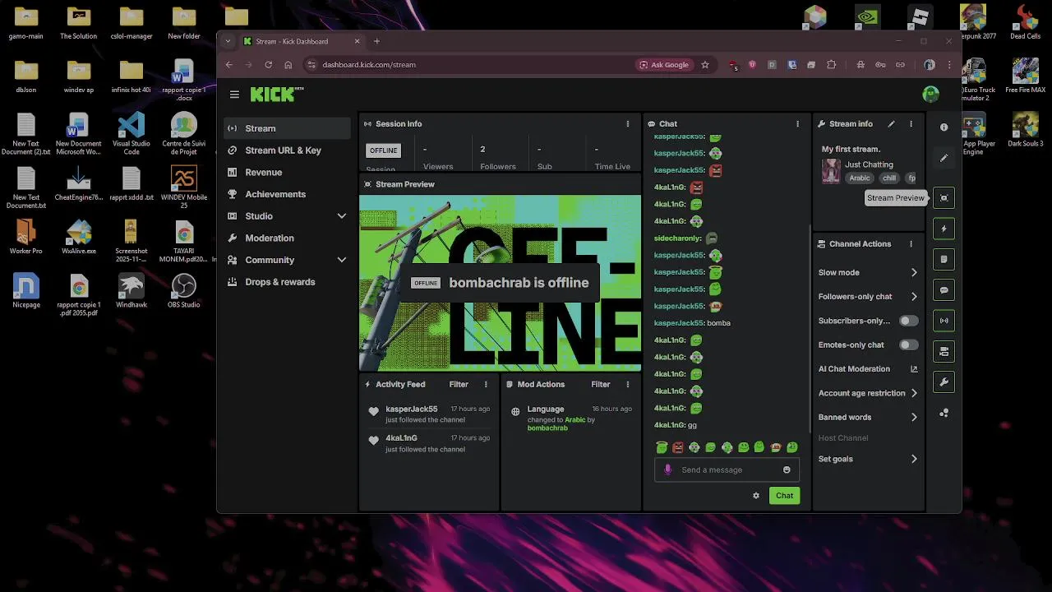Click the green Chat send button
The height and width of the screenshot is (592, 1052).
point(784,496)
